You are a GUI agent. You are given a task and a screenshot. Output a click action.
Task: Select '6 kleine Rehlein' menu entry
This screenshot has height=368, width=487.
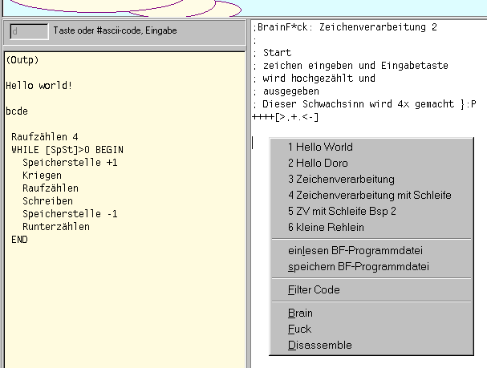coord(371,227)
